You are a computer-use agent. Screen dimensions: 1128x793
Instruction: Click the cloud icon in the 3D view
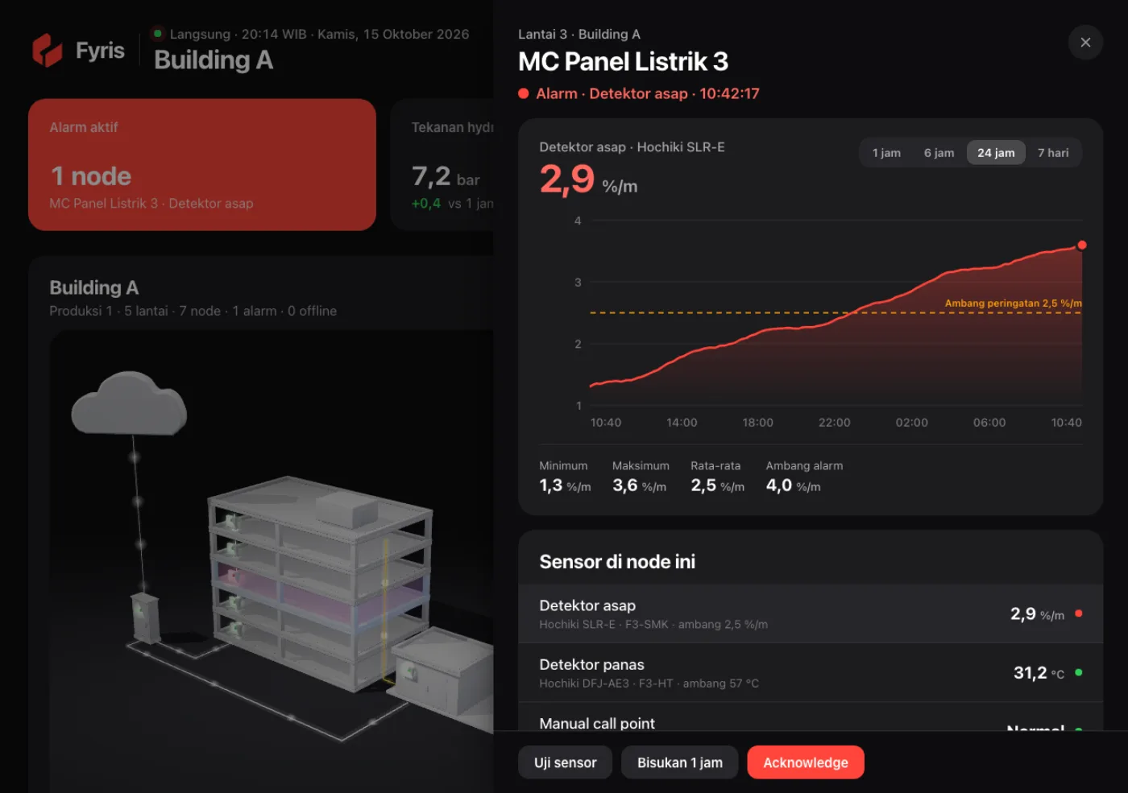coord(129,403)
